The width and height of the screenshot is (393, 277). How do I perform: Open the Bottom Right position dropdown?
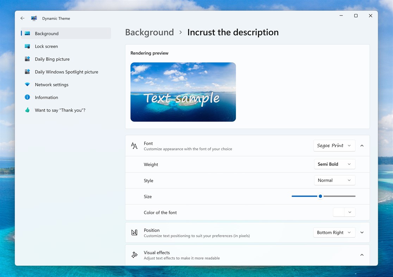point(334,232)
